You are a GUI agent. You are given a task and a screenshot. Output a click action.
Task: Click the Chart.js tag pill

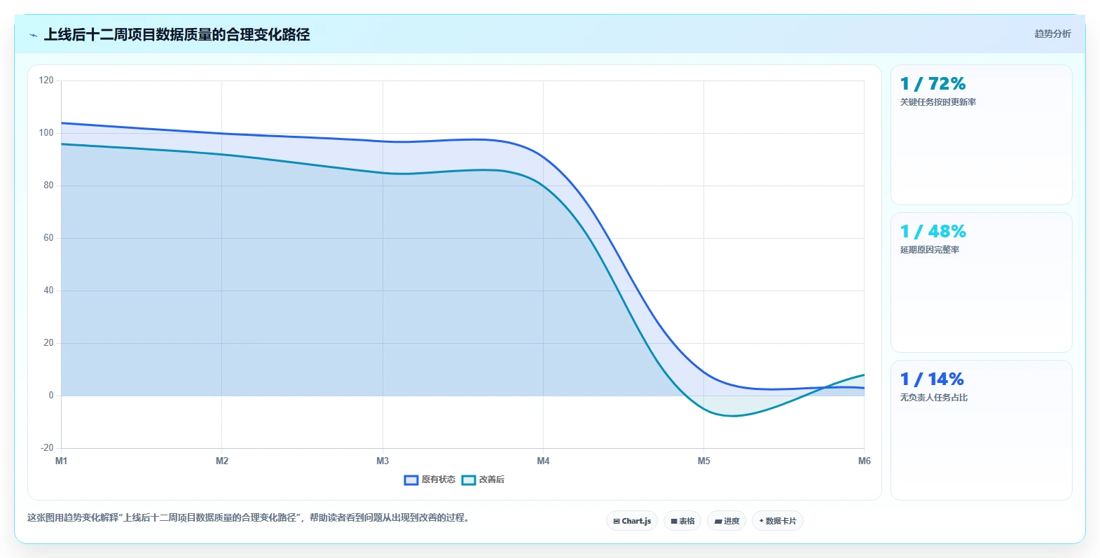[x=632, y=521]
